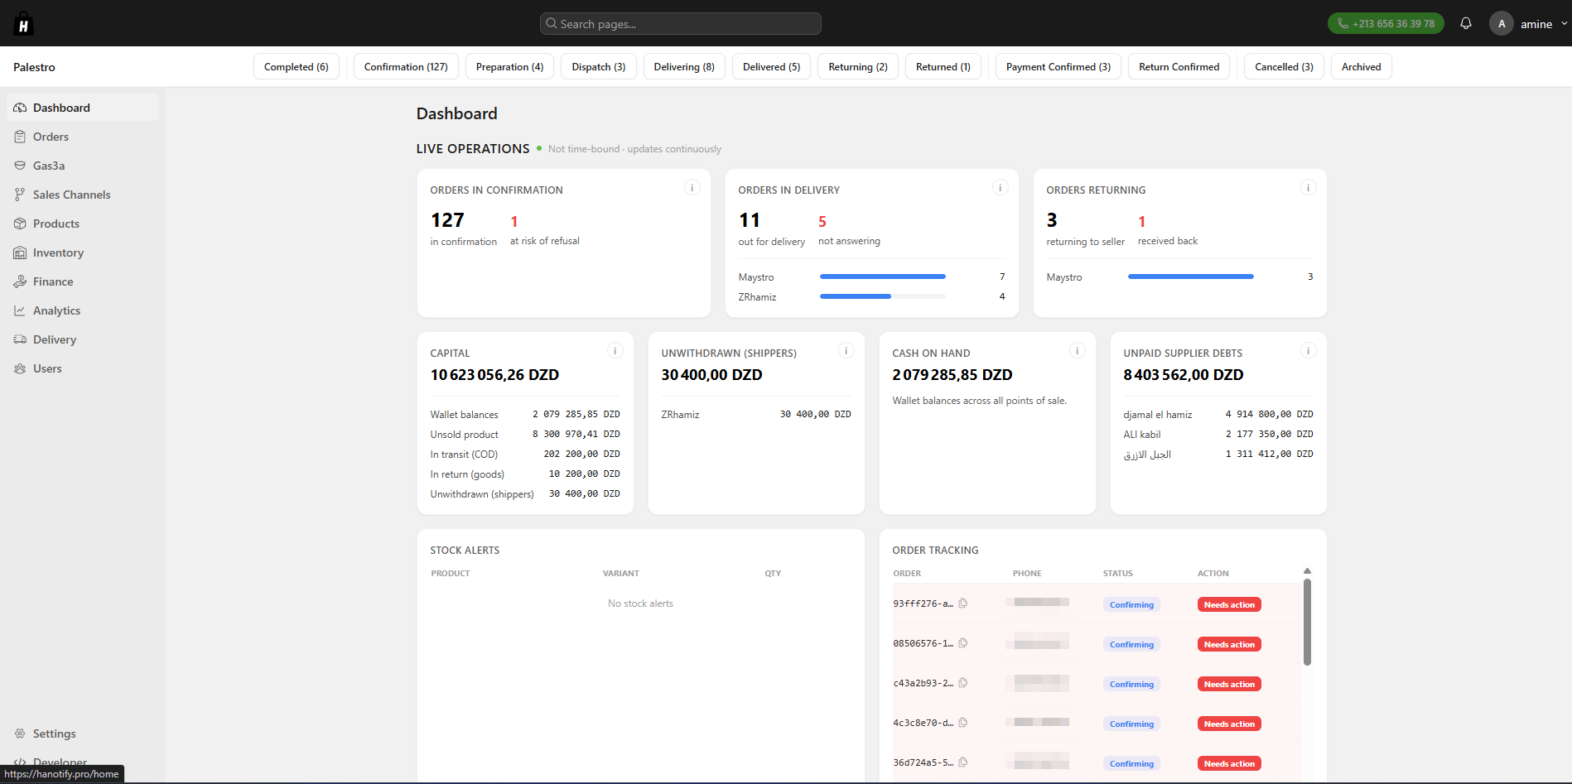The width and height of the screenshot is (1572, 784).
Task: Open Inventory in the sidebar
Action: click(x=83, y=253)
